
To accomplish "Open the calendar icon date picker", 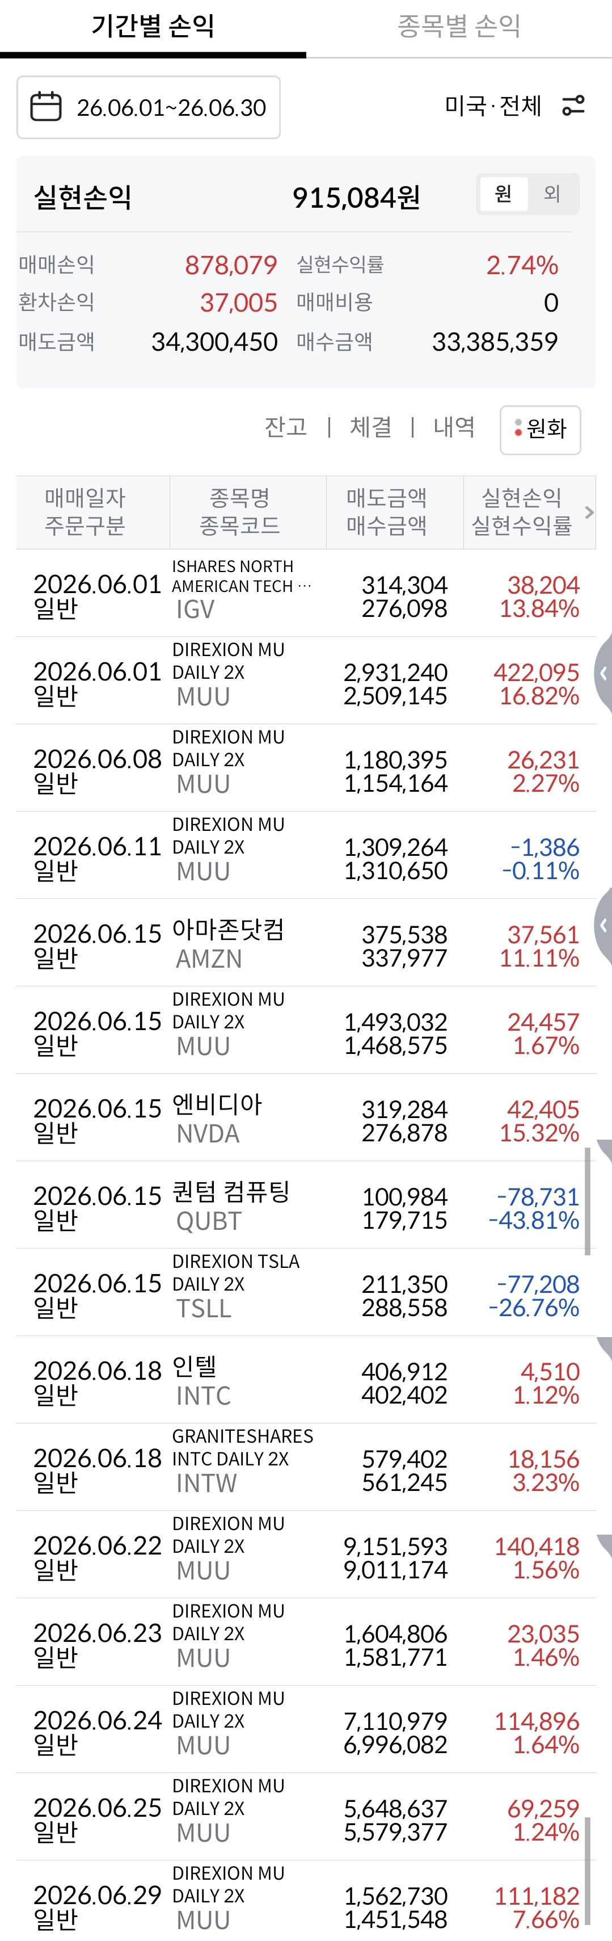I will click(x=45, y=107).
